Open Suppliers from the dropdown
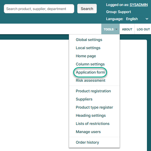Image resolution: width=151 pixels, height=151 pixels. point(84,99)
